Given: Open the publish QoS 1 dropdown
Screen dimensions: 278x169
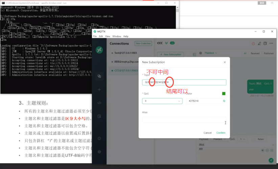Looking at the screenshot, I should (x=242, y=139).
